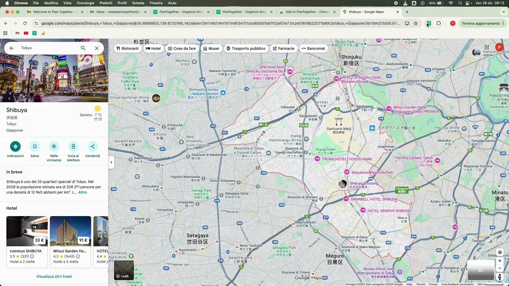509x286 pixels.
Task: Open the Gmail bookmark icon
Action: click(17, 33)
